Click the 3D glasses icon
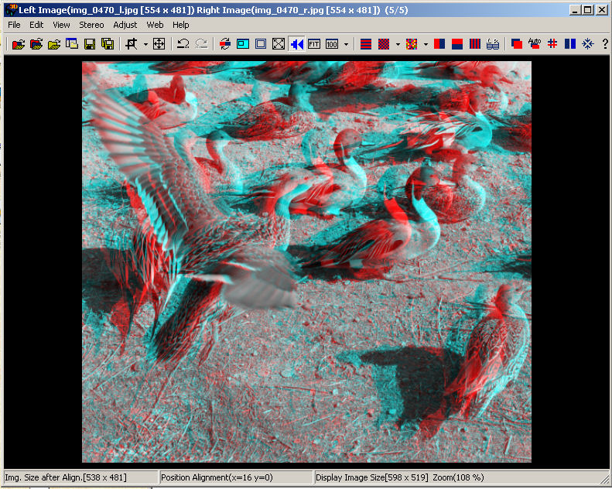 [493, 44]
